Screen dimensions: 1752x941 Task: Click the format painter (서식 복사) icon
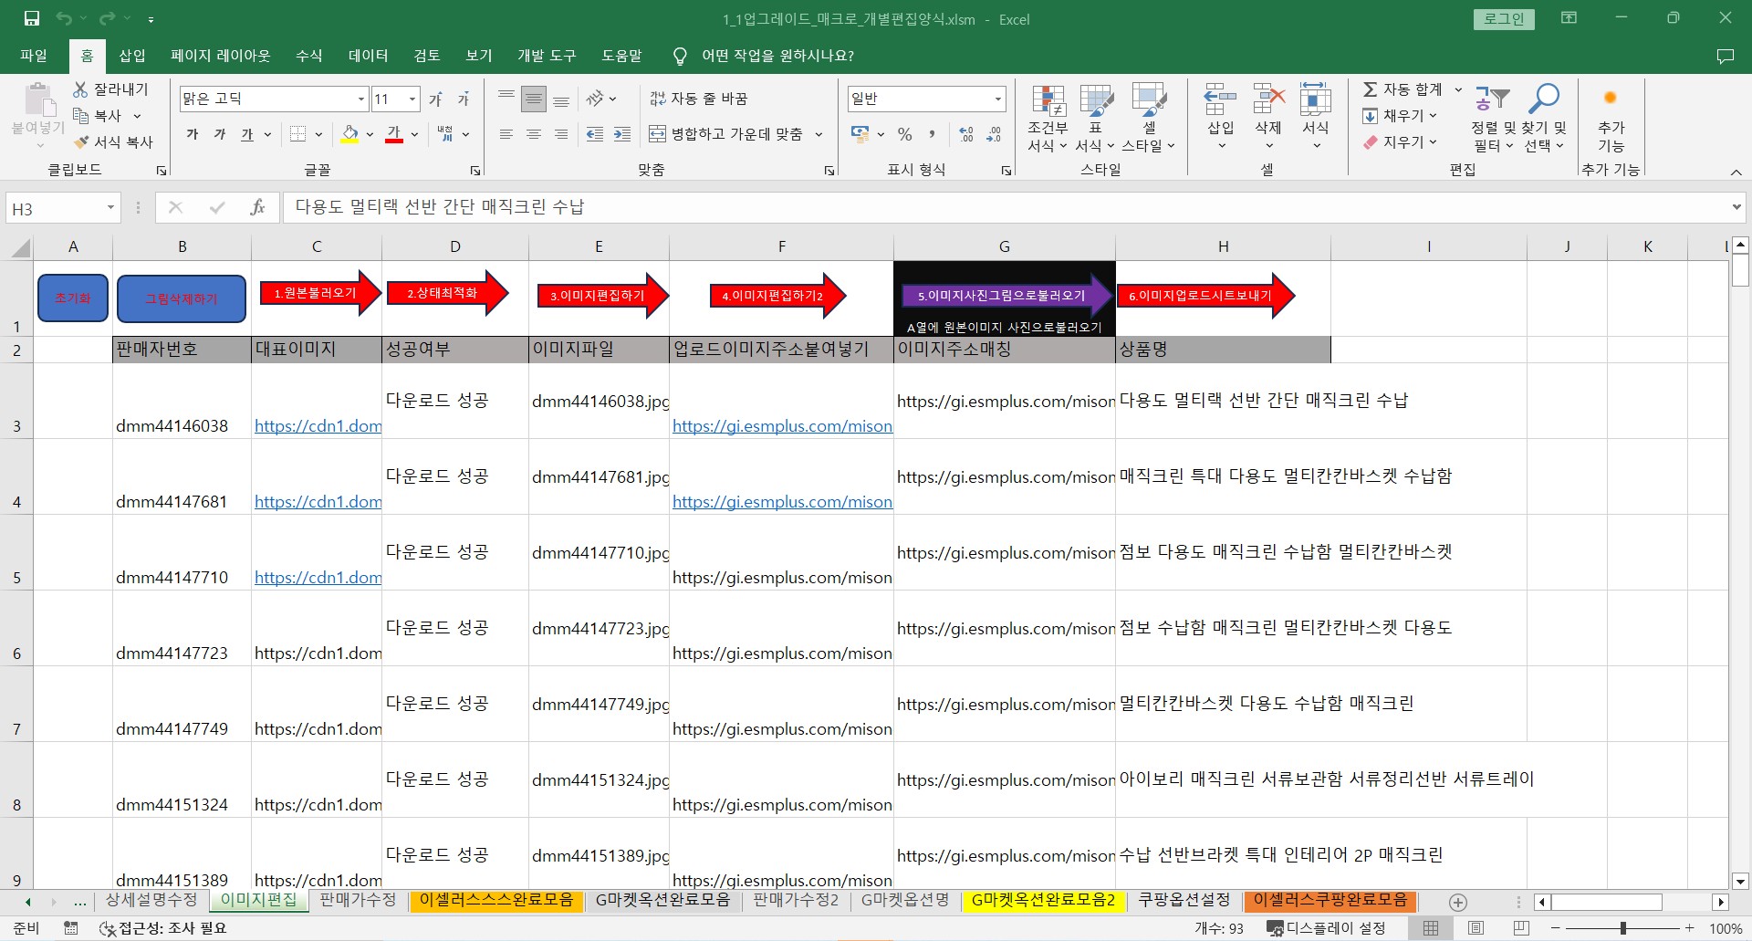pyautogui.click(x=82, y=142)
